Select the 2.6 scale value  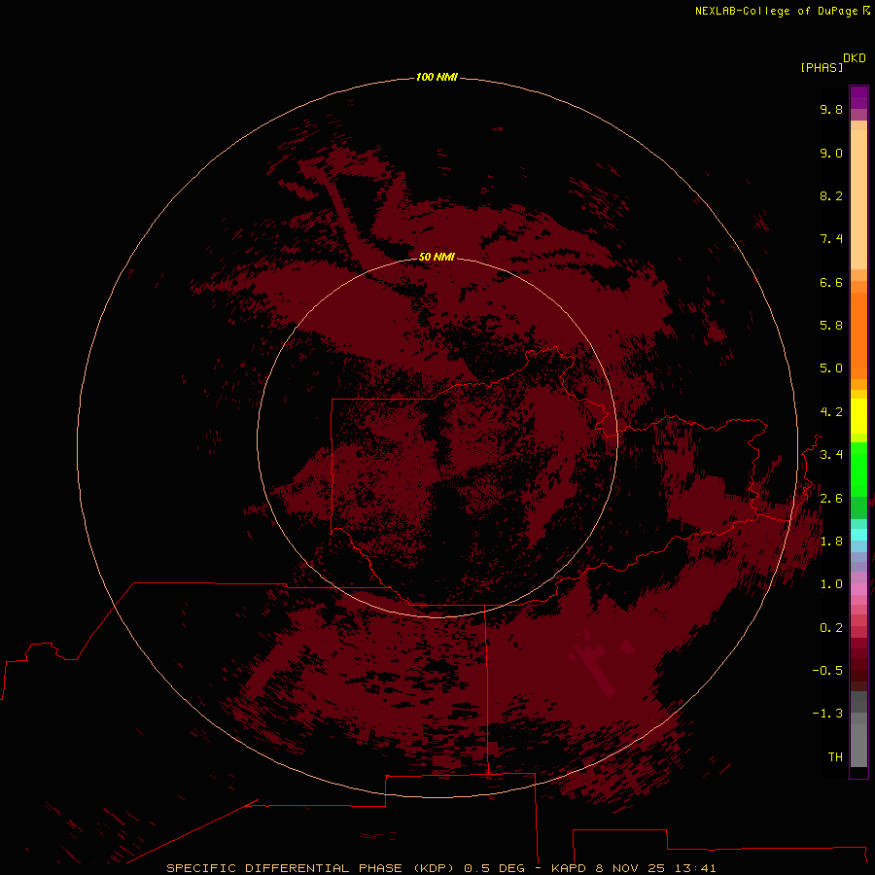831,499
